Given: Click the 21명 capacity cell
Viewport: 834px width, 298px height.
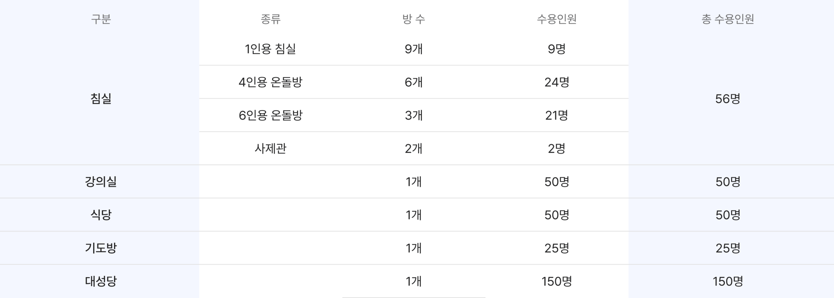Looking at the screenshot, I should click(x=556, y=115).
